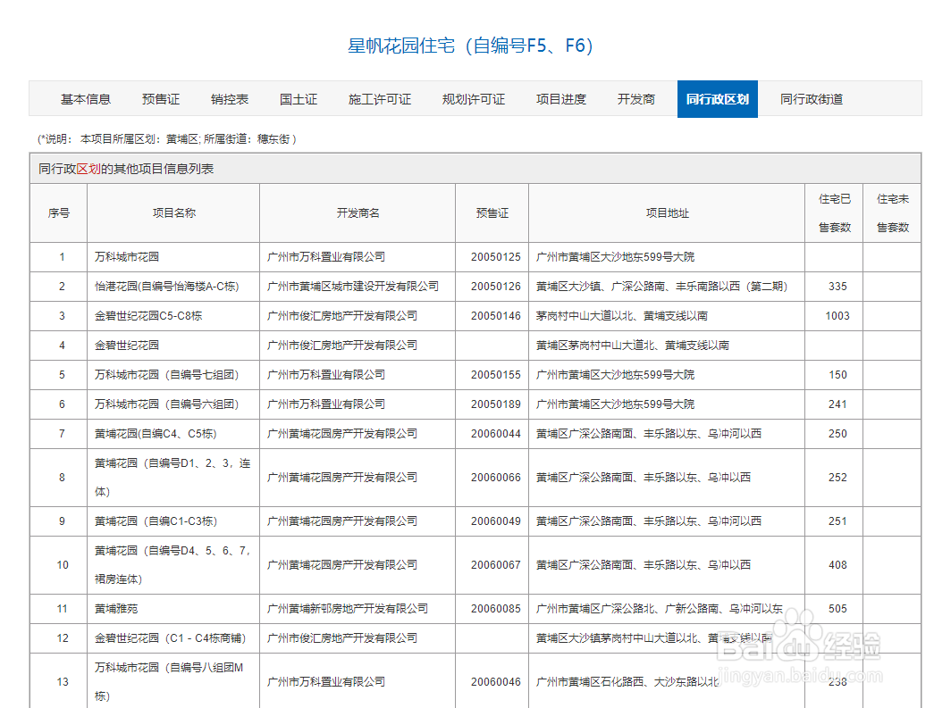Click address 黄埔区大沙镇、广深公路南、丰乐南路以西（第二期）

pos(661,287)
